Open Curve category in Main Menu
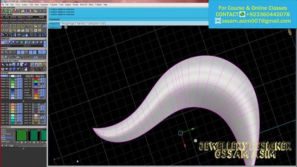The height and width of the screenshot is (167, 297). click(5, 19)
